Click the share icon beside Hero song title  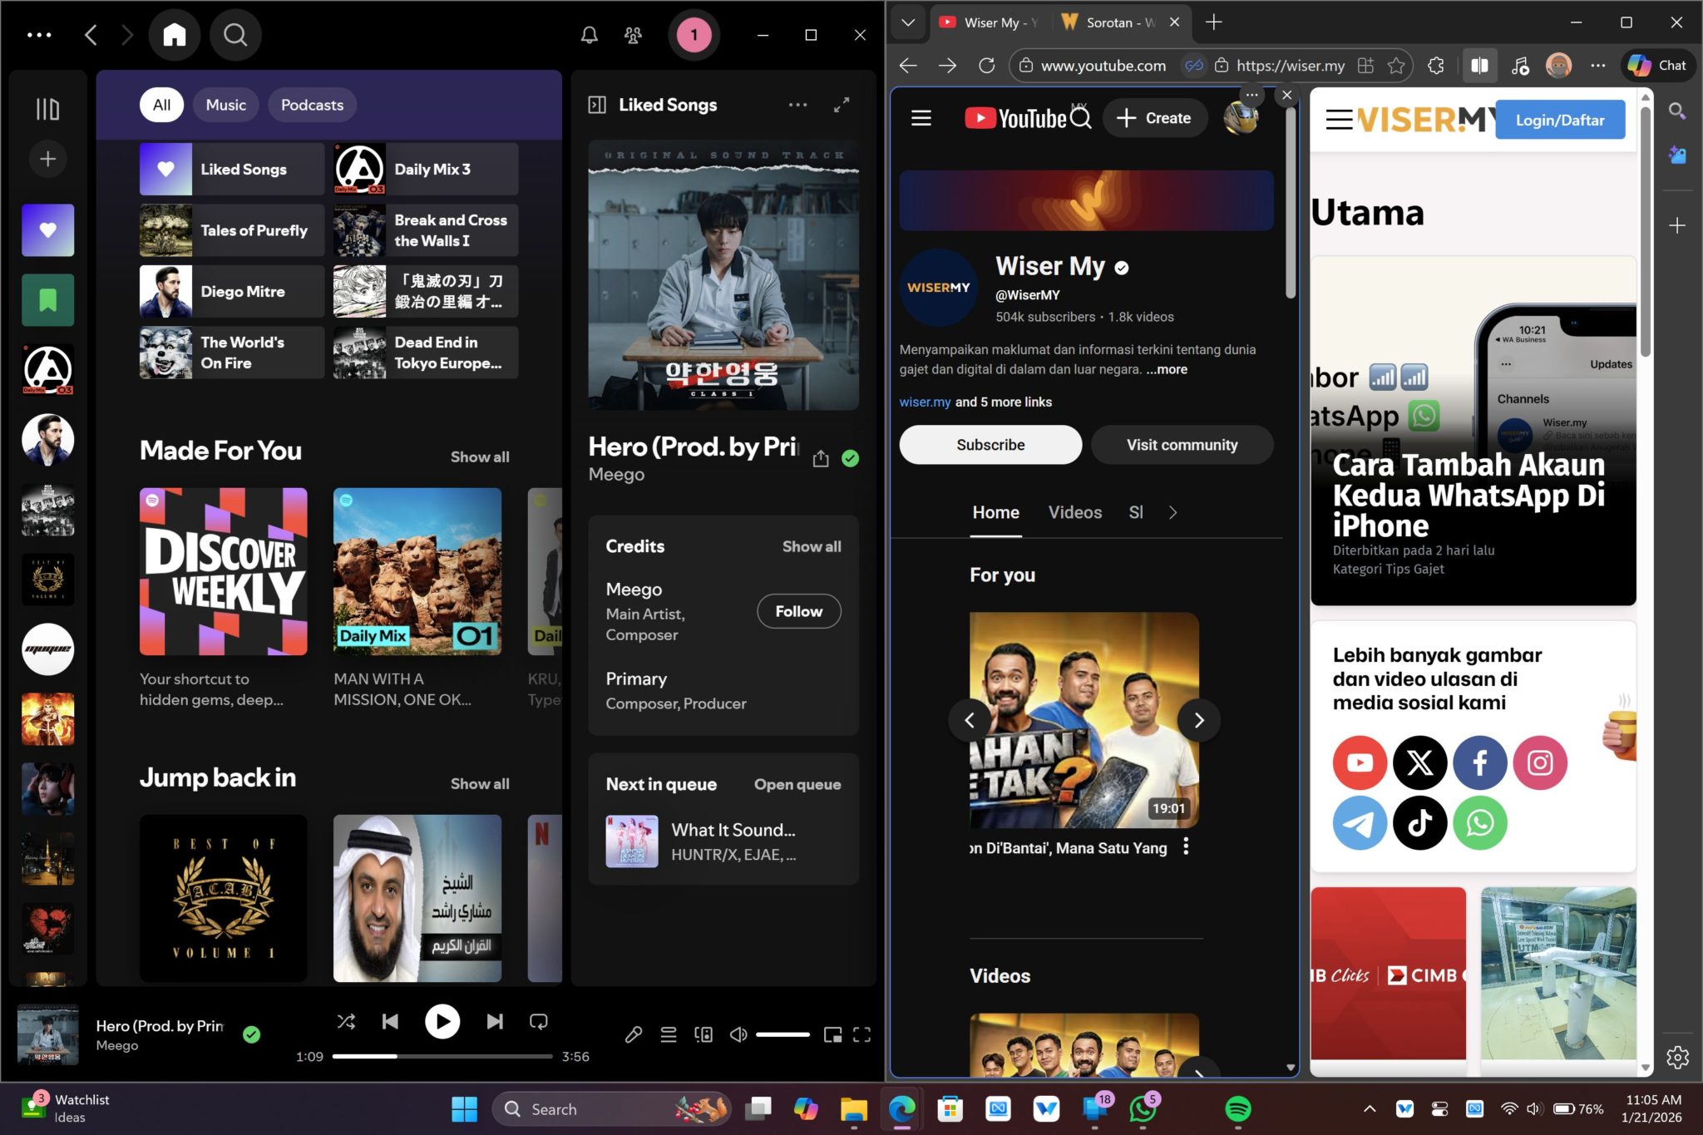[821, 459]
